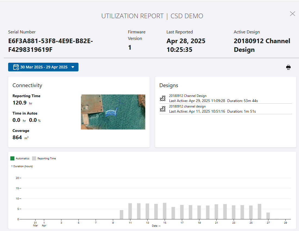This screenshot has height=231, width=299.
Task: Click the Designs panel heading
Action: pyautogui.click(x=169, y=86)
